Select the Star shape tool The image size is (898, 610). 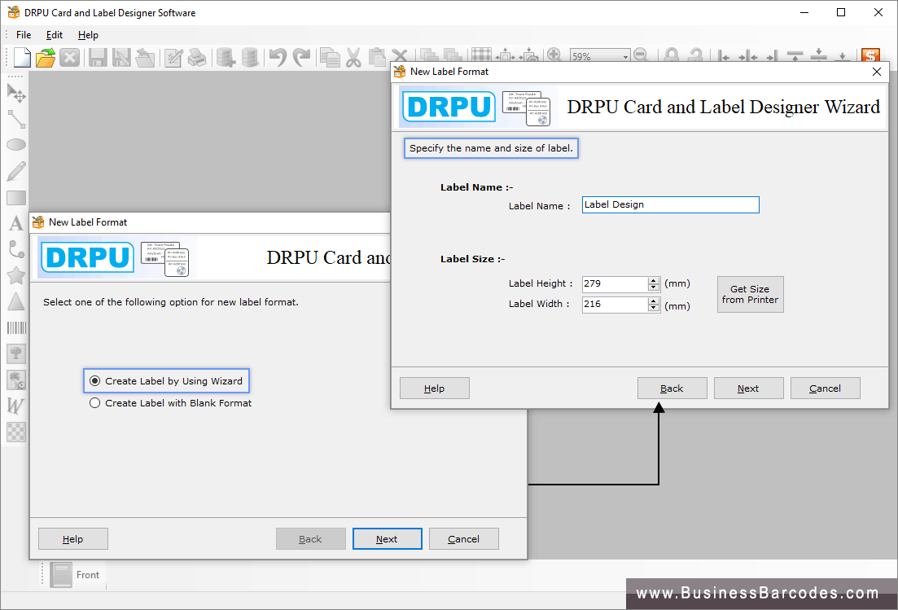coord(16,275)
